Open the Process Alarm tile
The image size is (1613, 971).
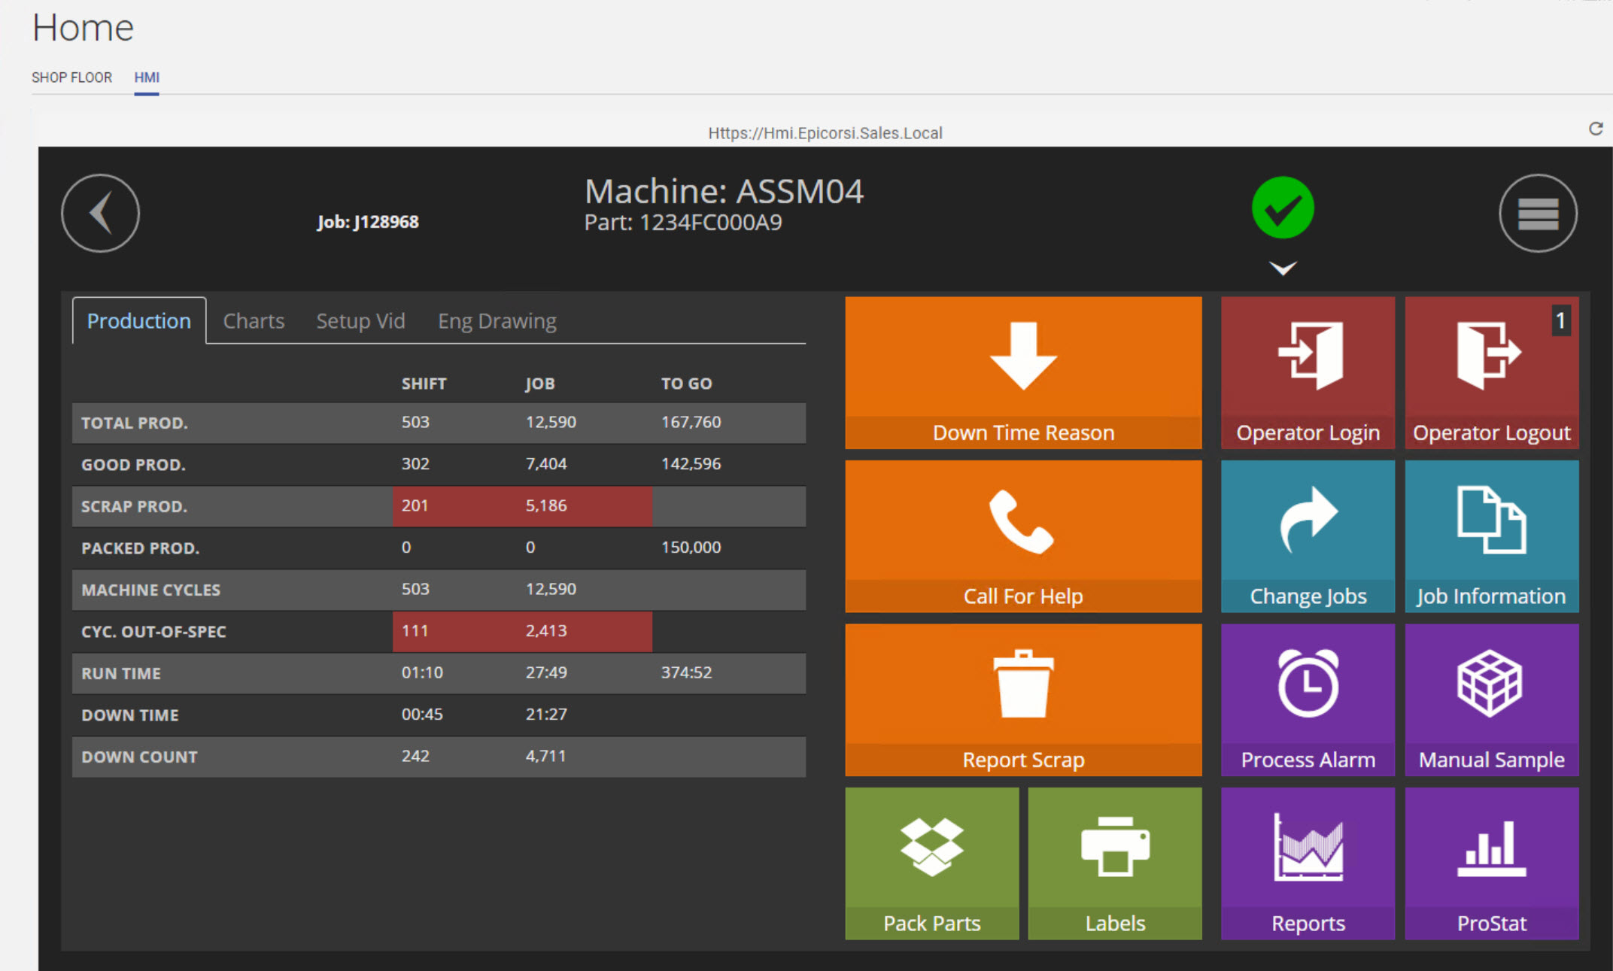pyautogui.click(x=1308, y=699)
